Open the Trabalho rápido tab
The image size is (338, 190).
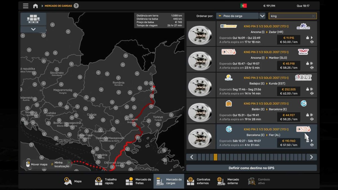click(x=106, y=181)
